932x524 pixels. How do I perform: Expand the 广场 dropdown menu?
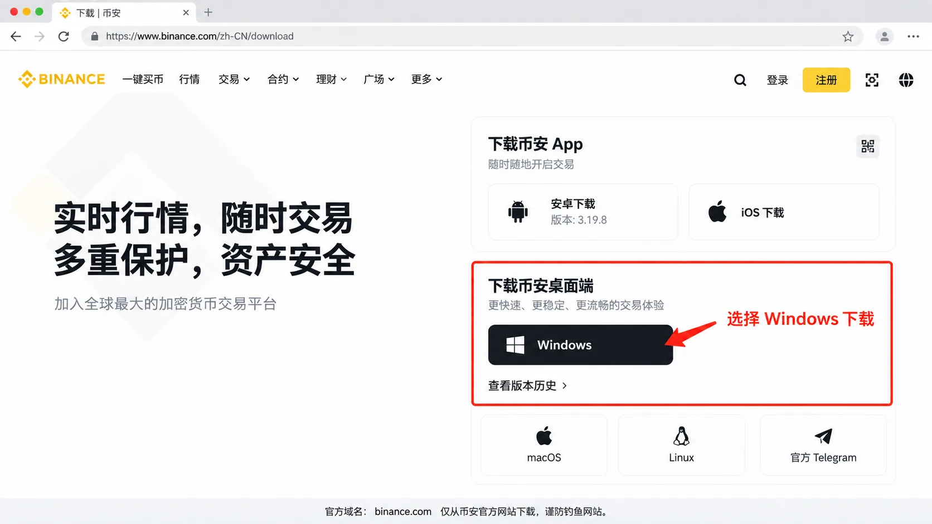pos(379,80)
